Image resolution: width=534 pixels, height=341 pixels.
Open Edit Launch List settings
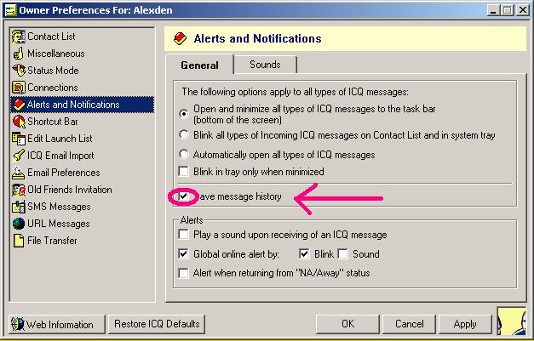pos(60,139)
